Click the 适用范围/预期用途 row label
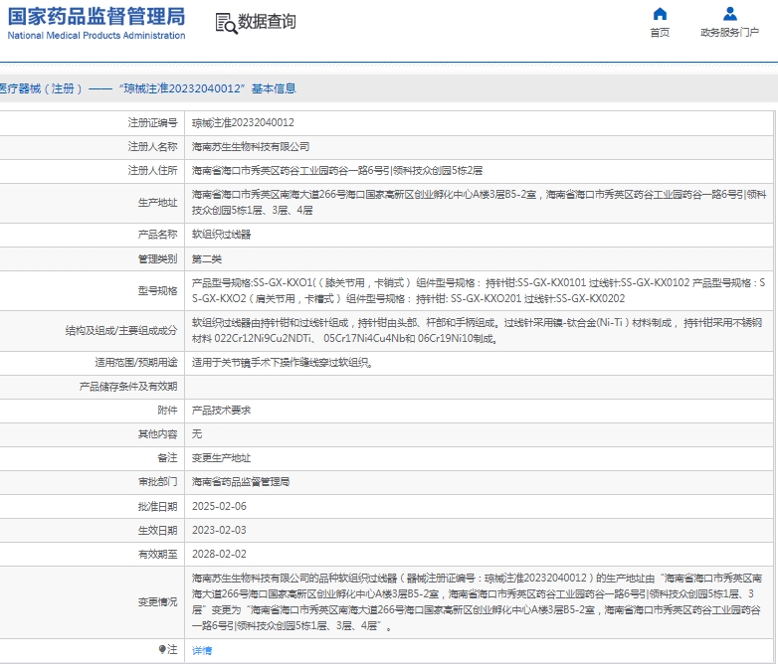778x666 pixels. [136, 363]
